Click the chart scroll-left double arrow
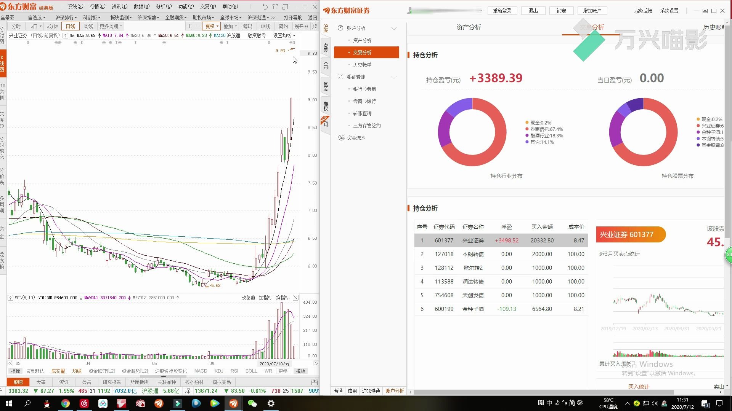 tap(10, 363)
